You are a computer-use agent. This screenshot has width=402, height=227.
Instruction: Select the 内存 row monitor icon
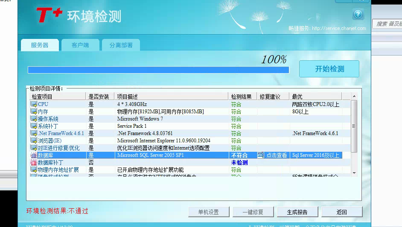point(34,112)
